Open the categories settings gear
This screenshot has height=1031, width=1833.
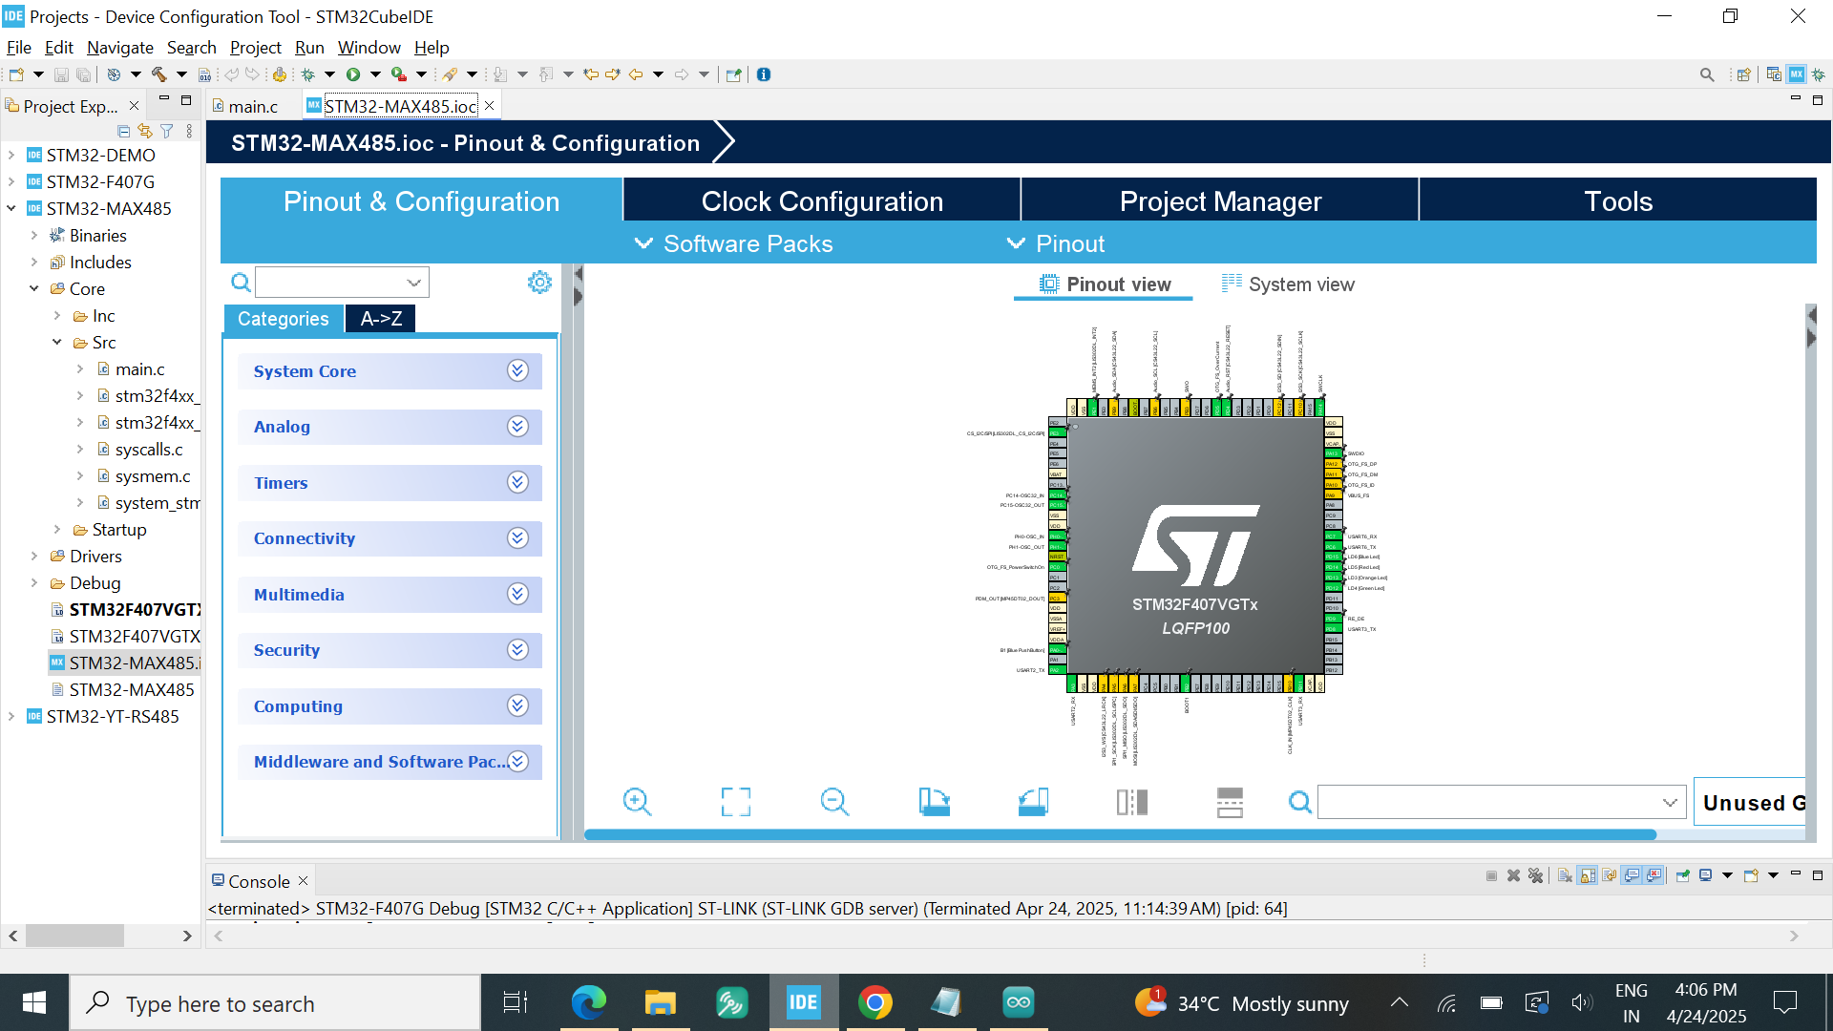[x=539, y=282]
